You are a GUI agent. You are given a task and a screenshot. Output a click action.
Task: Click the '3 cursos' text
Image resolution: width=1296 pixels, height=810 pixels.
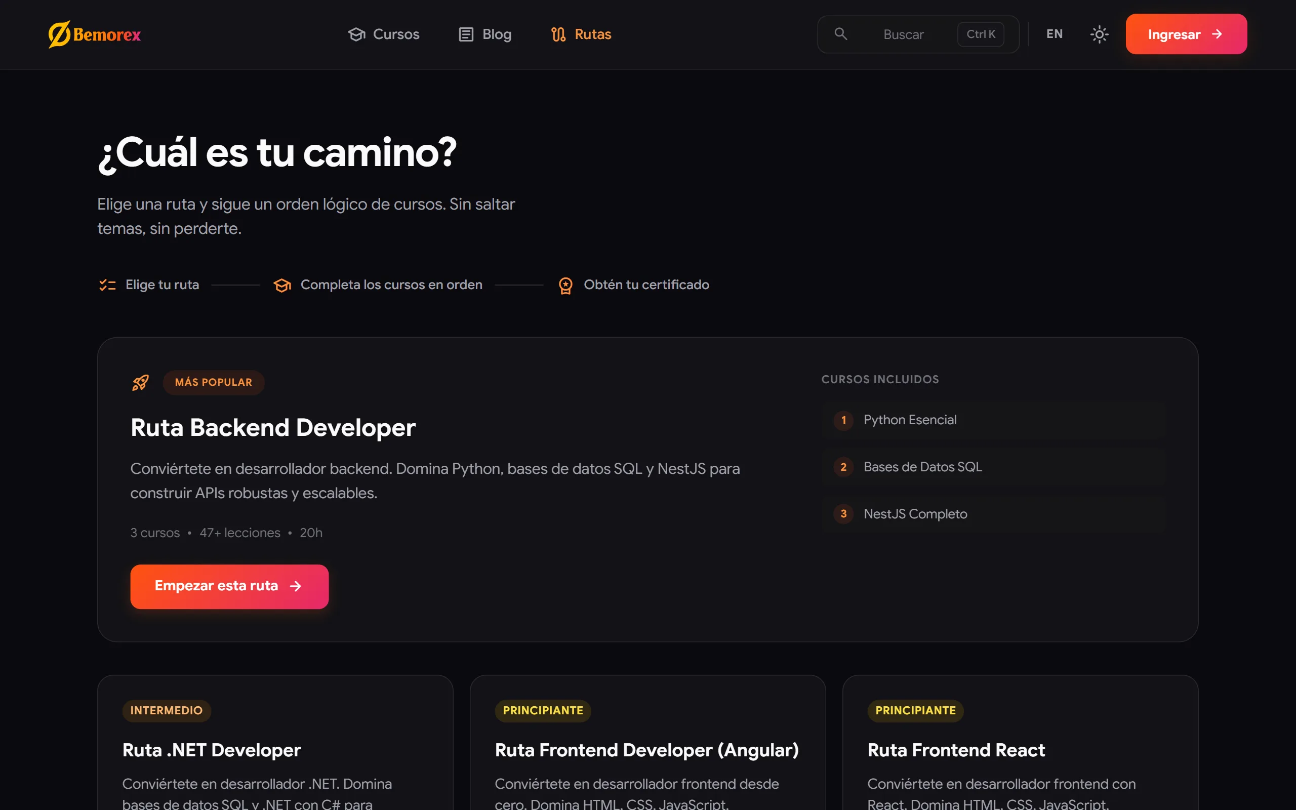pyautogui.click(x=155, y=533)
